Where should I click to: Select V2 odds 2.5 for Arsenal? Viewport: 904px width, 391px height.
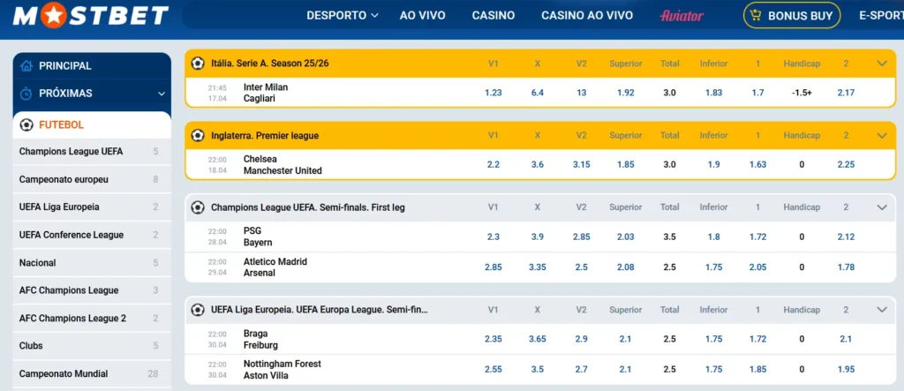581,267
